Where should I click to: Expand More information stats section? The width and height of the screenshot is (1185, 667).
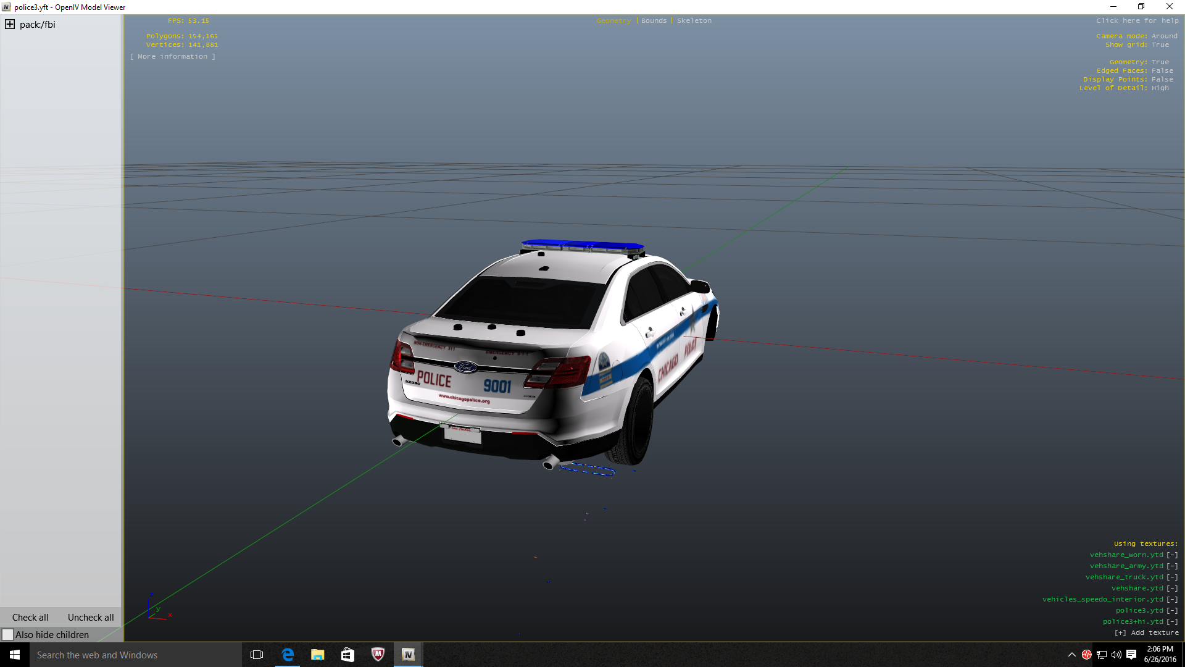173,56
